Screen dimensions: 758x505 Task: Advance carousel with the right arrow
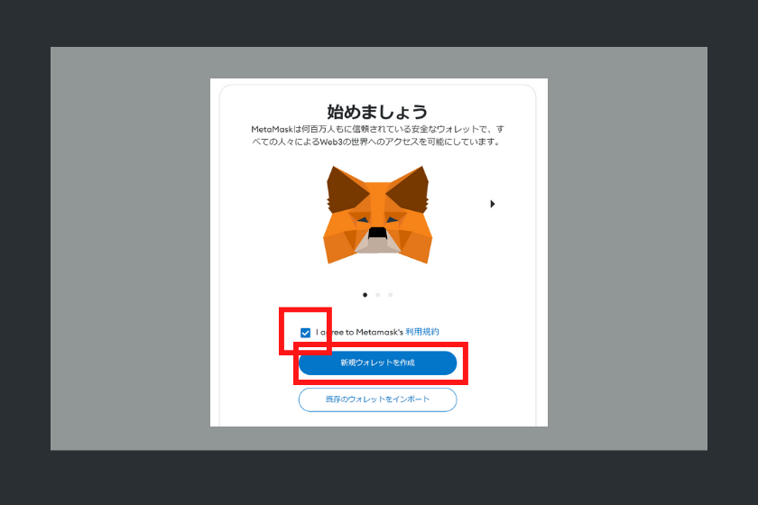(492, 204)
